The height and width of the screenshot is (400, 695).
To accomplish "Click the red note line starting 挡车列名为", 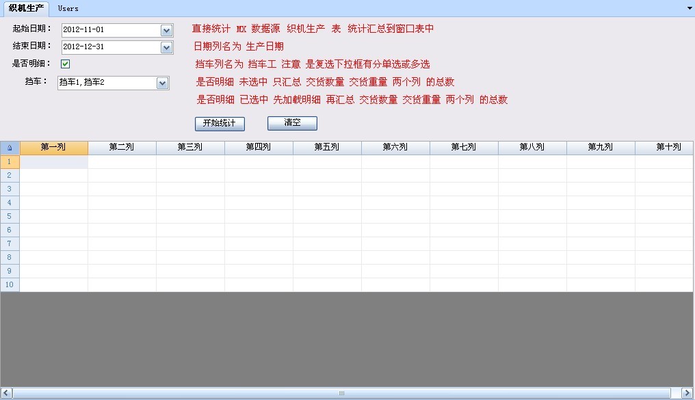I will (x=313, y=64).
